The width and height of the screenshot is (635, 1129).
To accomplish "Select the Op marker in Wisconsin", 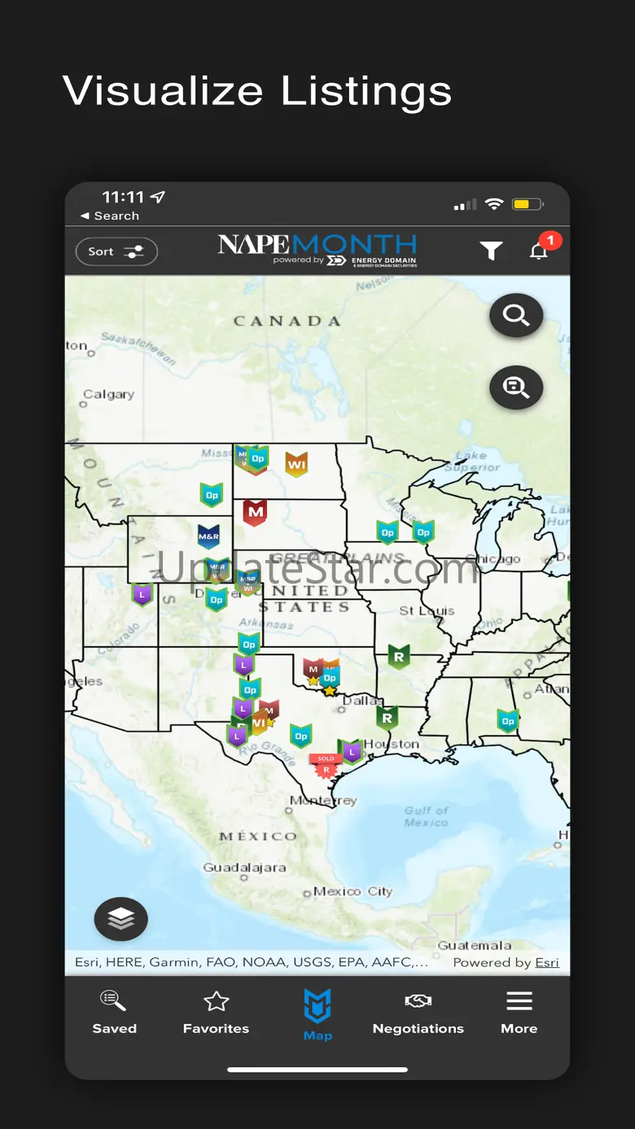I will tap(423, 532).
